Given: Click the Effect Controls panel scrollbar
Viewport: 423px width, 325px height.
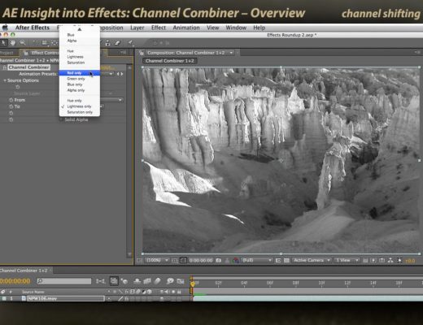Looking at the screenshot, I should click(129, 161).
